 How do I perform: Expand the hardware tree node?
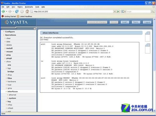pos(6,82)
